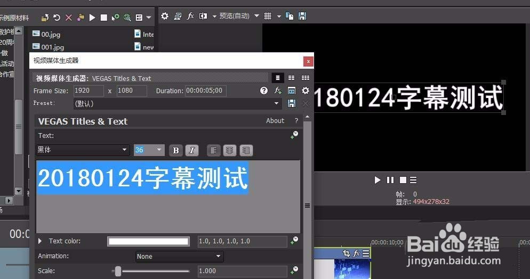Toggle Scale animation keyframe icon
Viewport: 530px width, 279px height.
click(x=294, y=270)
